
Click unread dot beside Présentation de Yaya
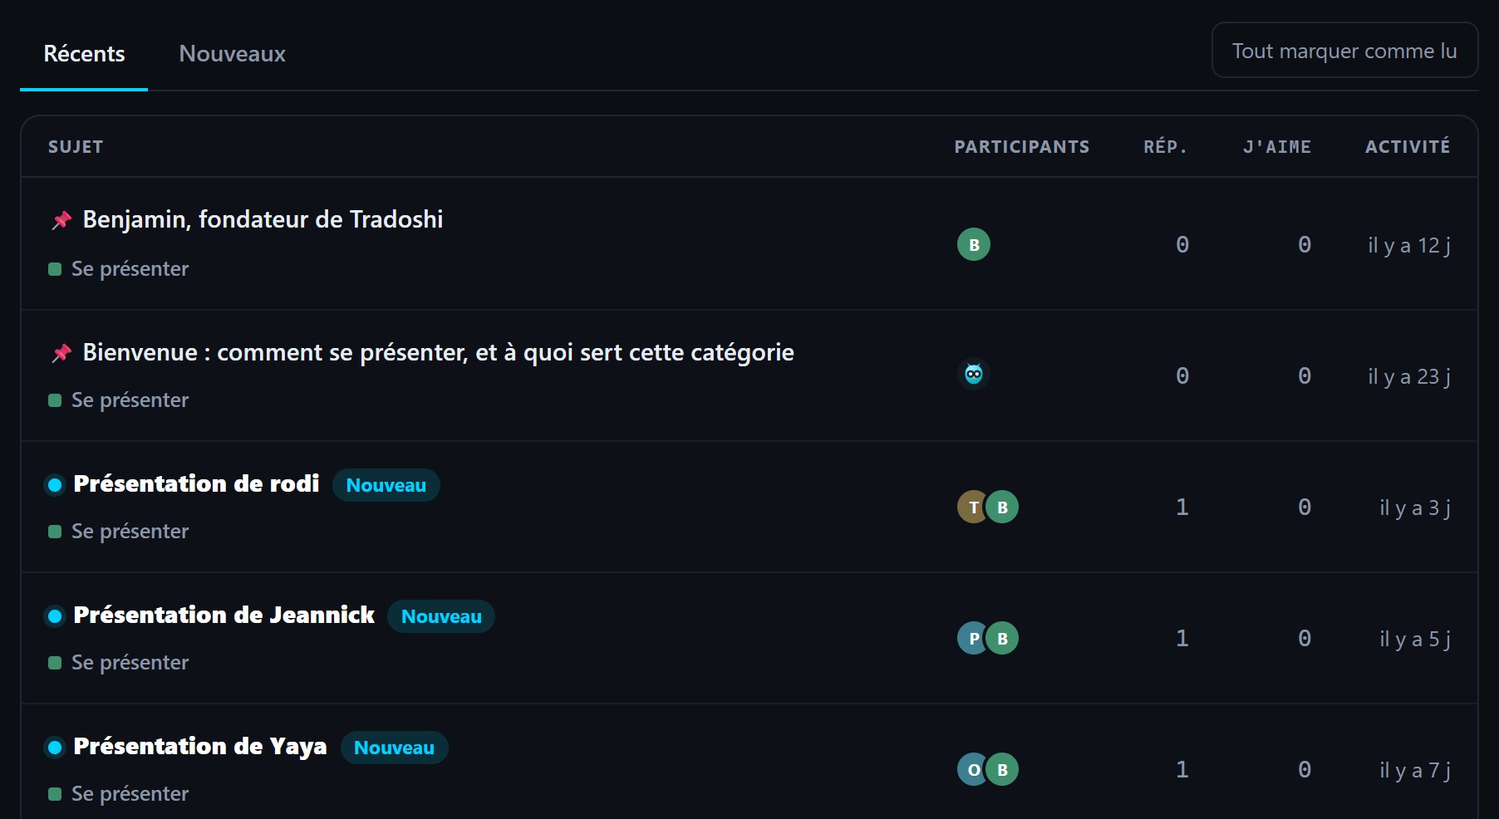pos(55,748)
